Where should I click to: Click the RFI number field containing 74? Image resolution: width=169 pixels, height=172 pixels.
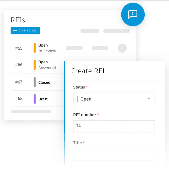click(114, 126)
